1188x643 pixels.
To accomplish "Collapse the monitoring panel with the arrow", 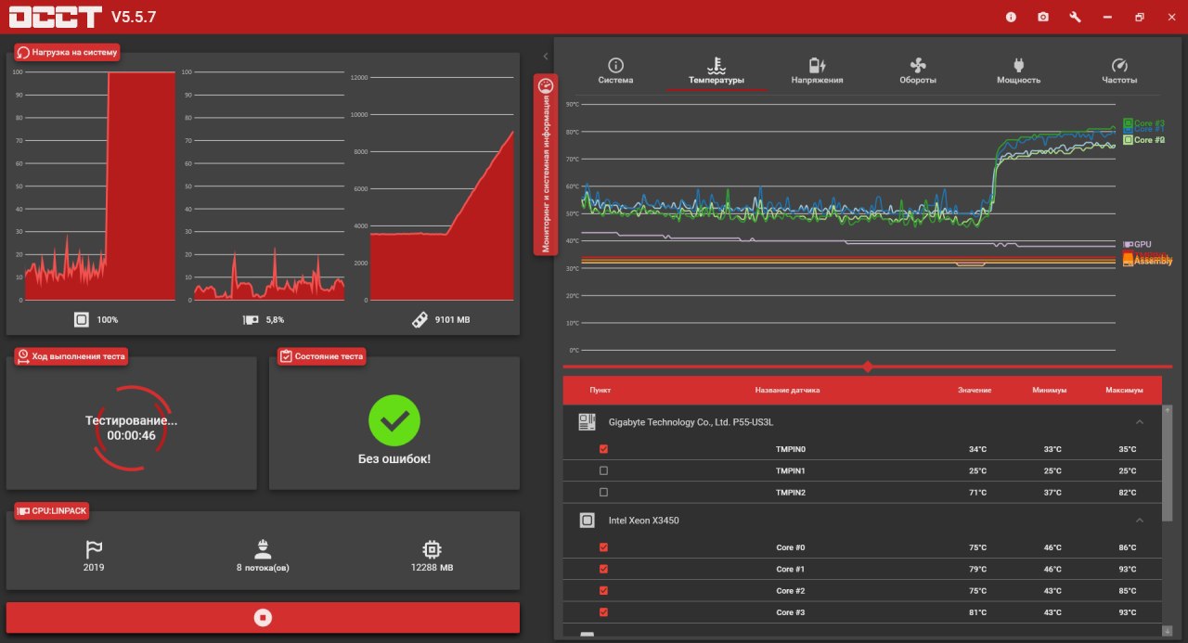I will click(x=545, y=57).
